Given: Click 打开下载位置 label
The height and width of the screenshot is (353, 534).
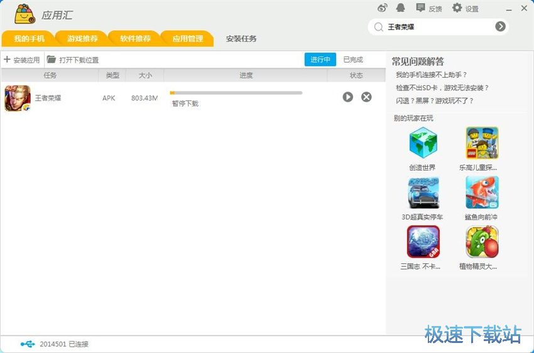Looking at the screenshot, I should [79, 60].
